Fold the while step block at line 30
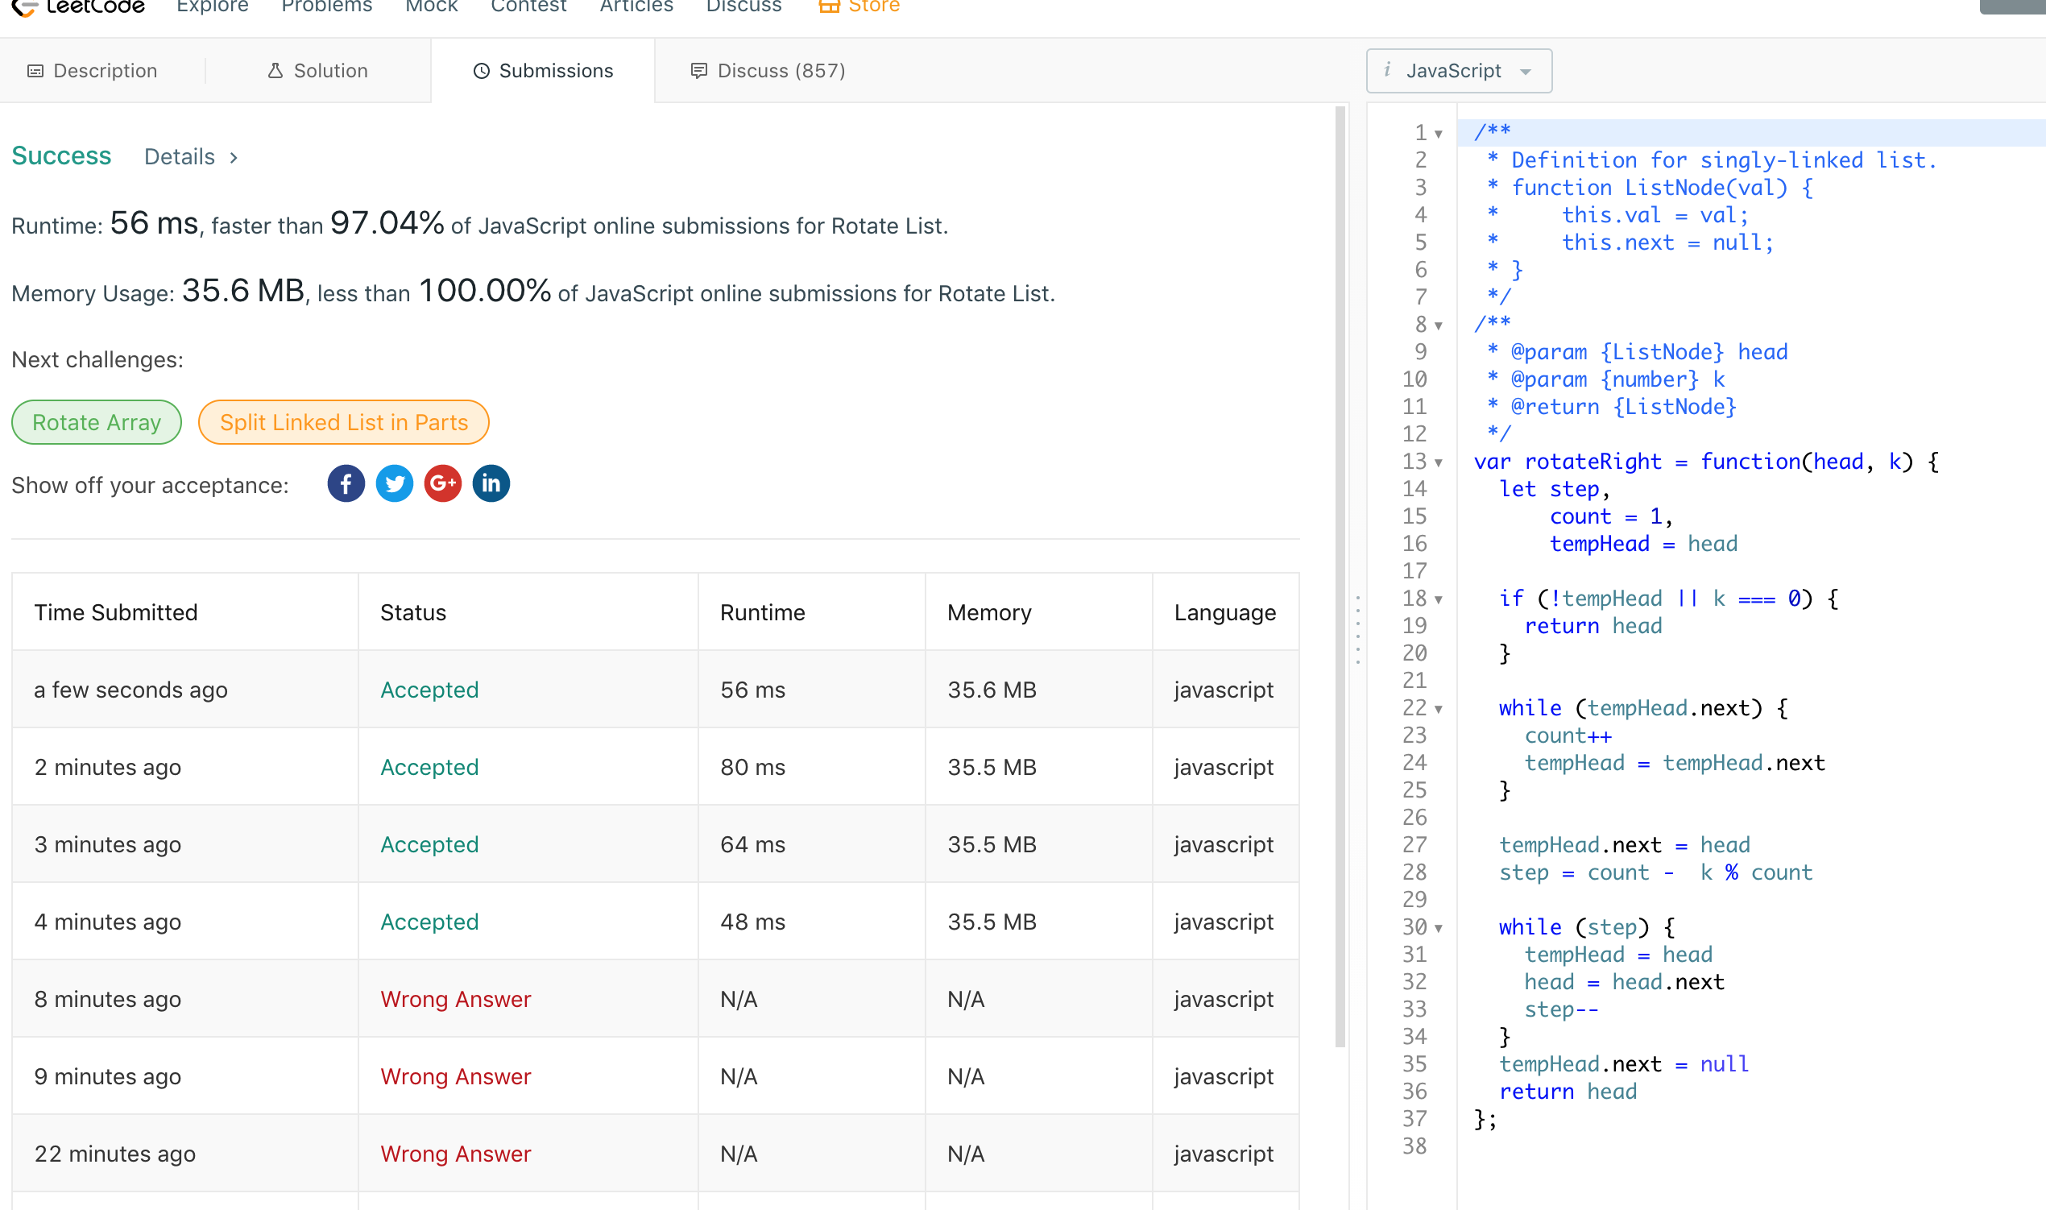 1439,929
